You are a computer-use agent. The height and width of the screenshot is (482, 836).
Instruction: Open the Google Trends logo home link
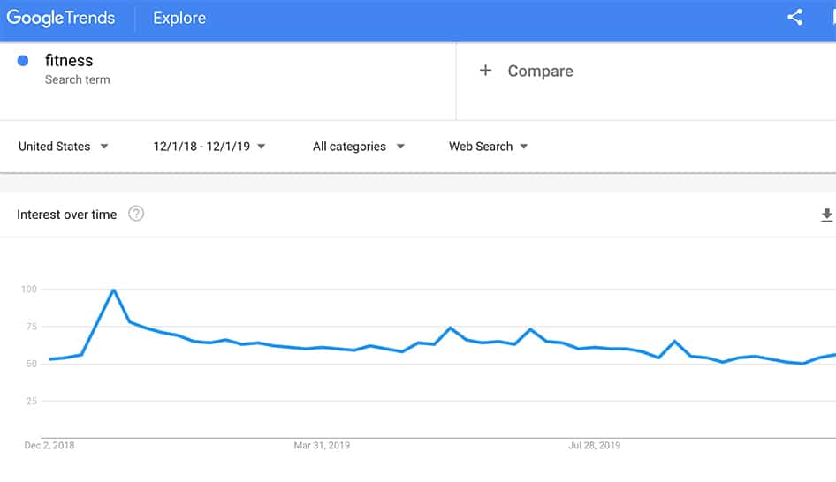pyautogui.click(x=63, y=18)
